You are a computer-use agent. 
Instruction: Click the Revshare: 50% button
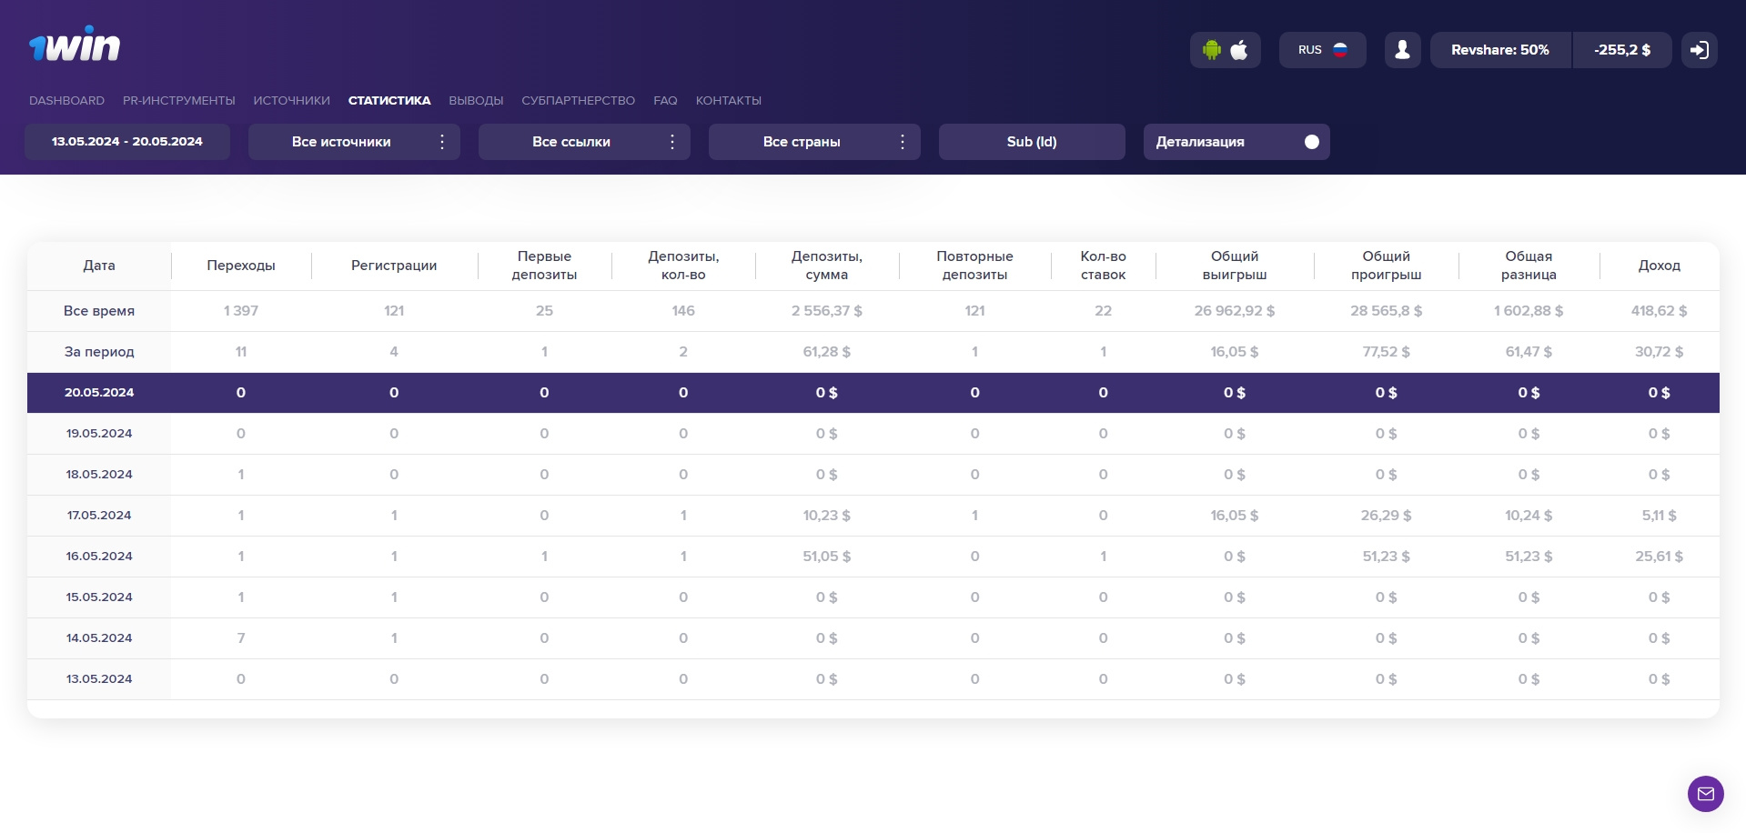[x=1499, y=50]
